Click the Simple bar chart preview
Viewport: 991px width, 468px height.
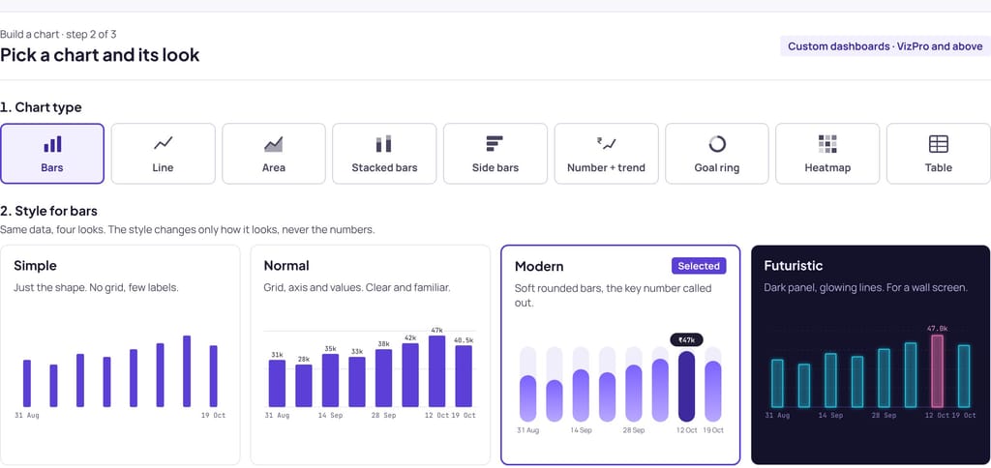tap(120, 376)
